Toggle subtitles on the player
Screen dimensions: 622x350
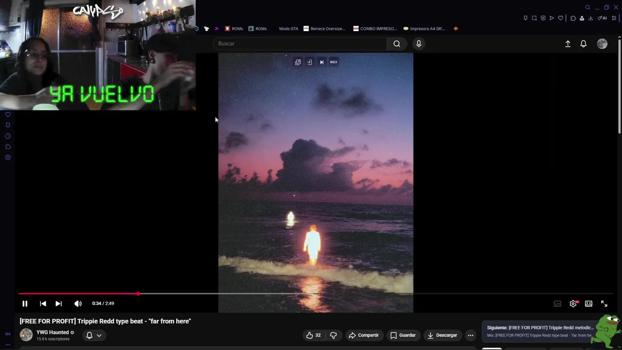pos(557,304)
